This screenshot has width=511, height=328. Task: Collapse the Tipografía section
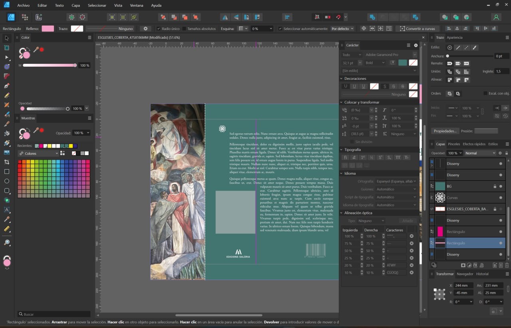342,150
